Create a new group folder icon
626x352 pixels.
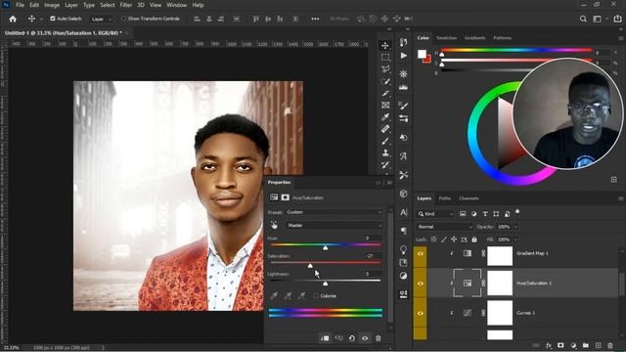[x=586, y=345]
